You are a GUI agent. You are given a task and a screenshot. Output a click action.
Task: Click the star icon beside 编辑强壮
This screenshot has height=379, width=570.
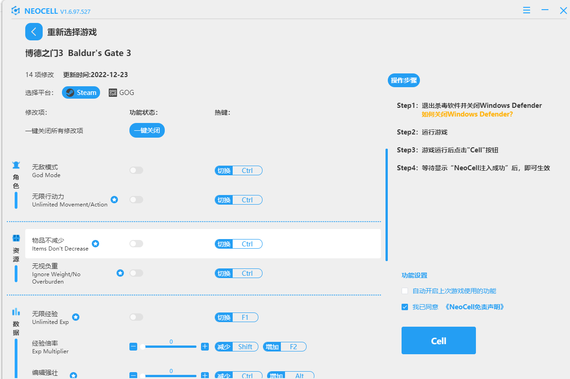(x=73, y=375)
